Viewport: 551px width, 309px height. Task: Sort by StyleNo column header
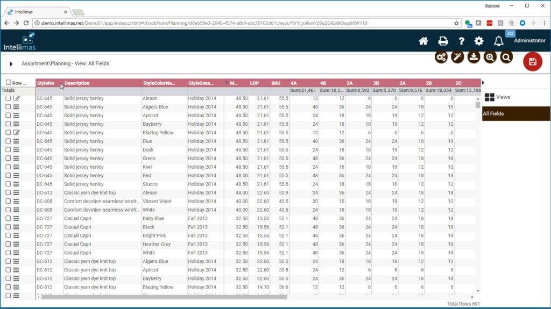click(x=46, y=83)
